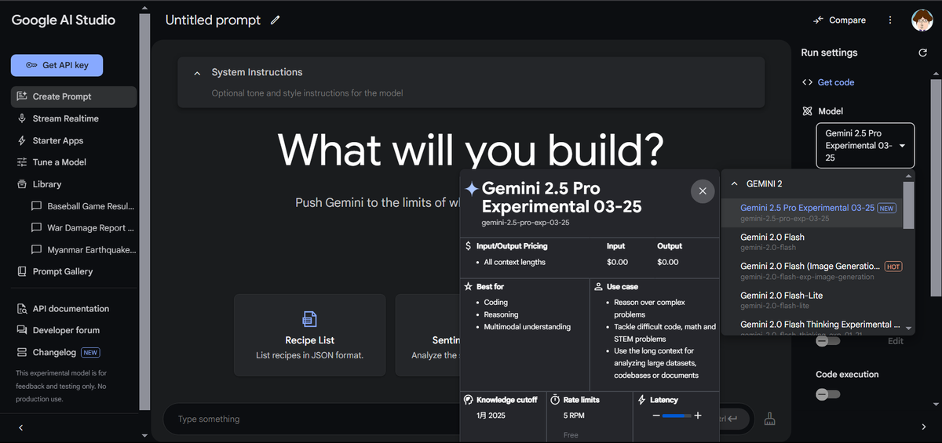Open the Model selection dropdown
The image size is (942, 443).
point(865,146)
